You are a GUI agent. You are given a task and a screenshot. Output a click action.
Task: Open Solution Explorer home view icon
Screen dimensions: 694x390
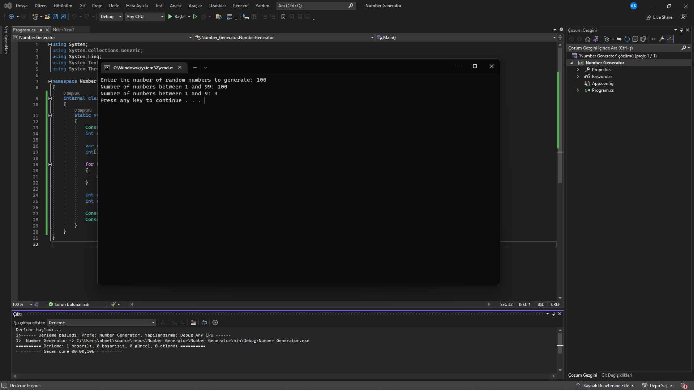[588, 39]
